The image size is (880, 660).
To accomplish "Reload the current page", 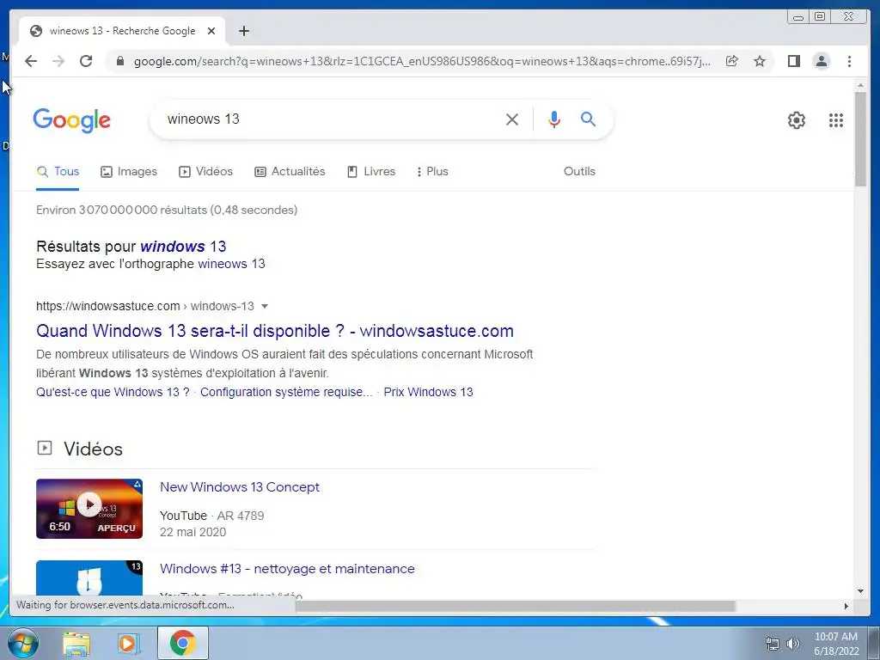I will pyautogui.click(x=86, y=61).
